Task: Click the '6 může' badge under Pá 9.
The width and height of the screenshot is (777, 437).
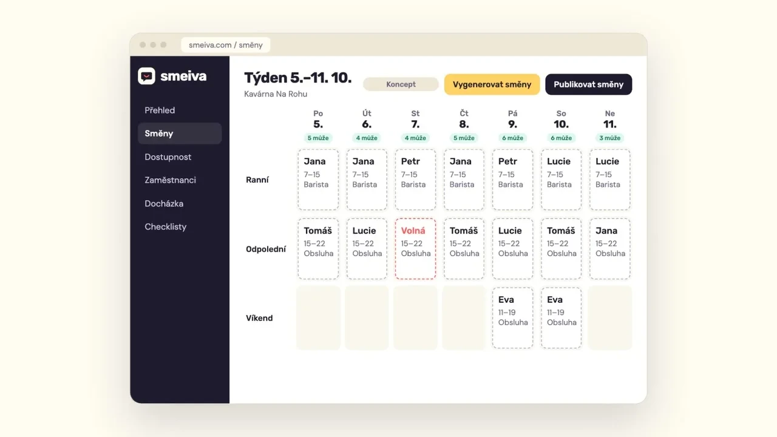Action: click(x=512, y=138)
